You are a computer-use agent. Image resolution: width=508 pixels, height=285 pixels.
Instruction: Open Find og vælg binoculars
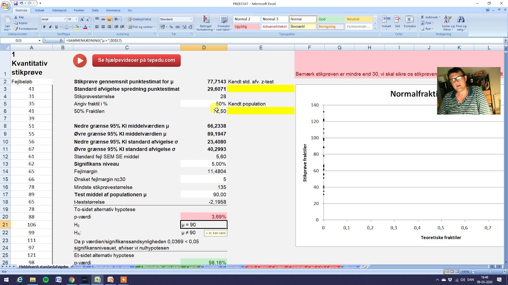click(x=461, y=23)
